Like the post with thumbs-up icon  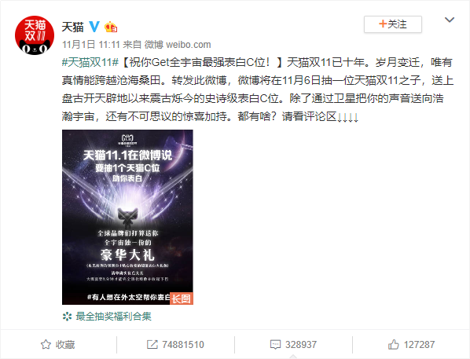point(393,345)
